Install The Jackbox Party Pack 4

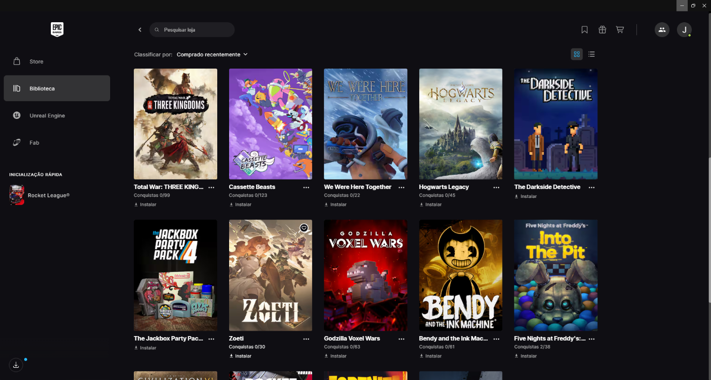(x=145, y=348)
